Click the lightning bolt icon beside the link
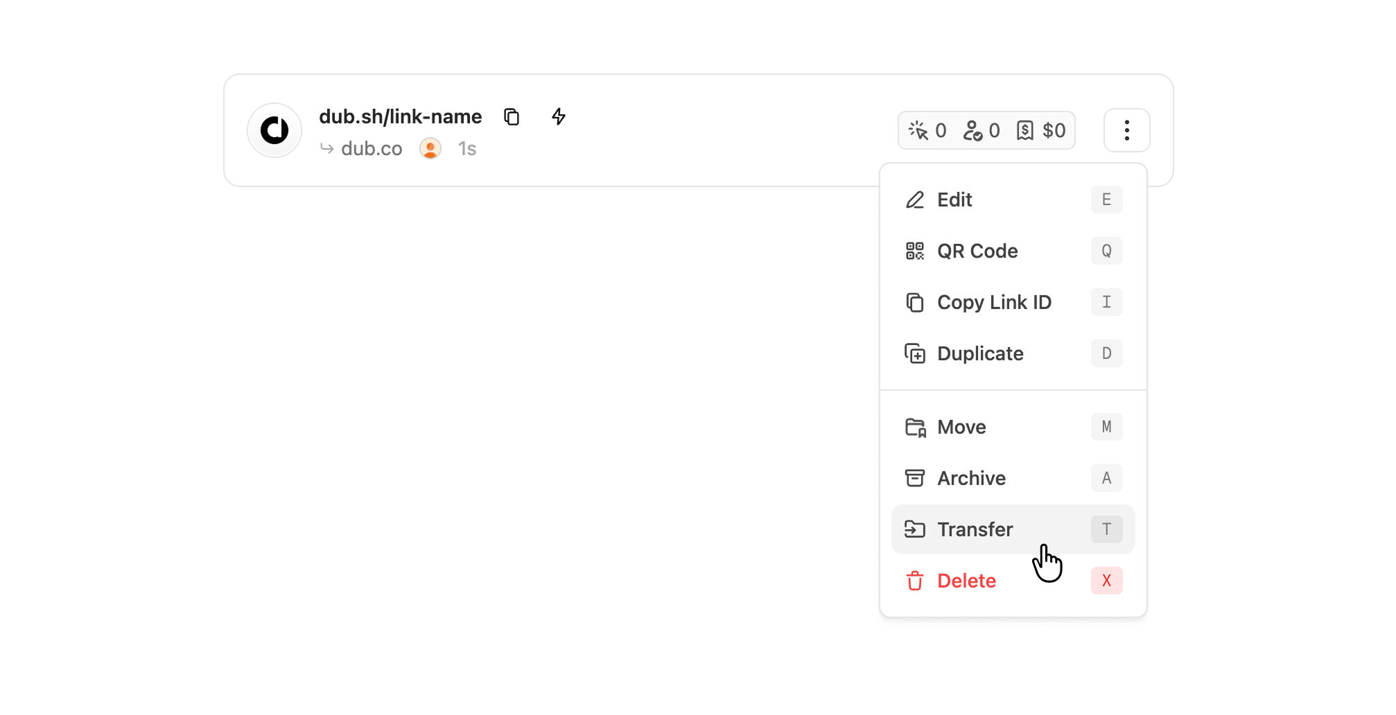 coord(559,116)
